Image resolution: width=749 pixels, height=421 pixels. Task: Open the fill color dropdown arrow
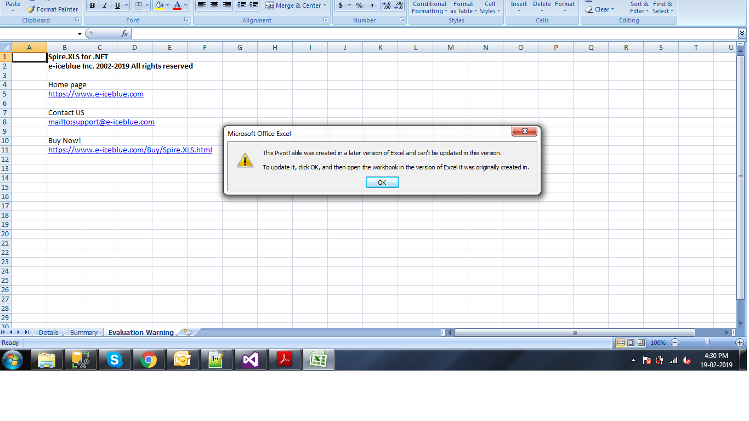pyautogui.click(x=168, y=5)
